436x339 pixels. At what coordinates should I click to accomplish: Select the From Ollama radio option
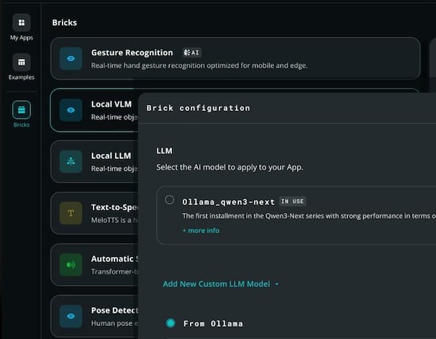pyautogui.click(x=171, y=323)
